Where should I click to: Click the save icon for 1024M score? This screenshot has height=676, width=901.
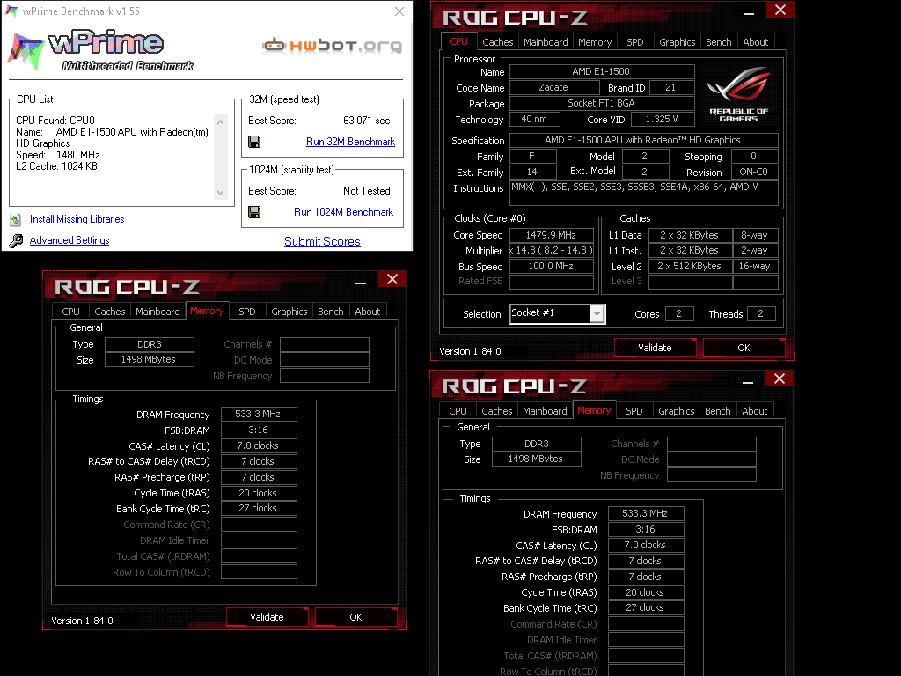click(254, 212)
